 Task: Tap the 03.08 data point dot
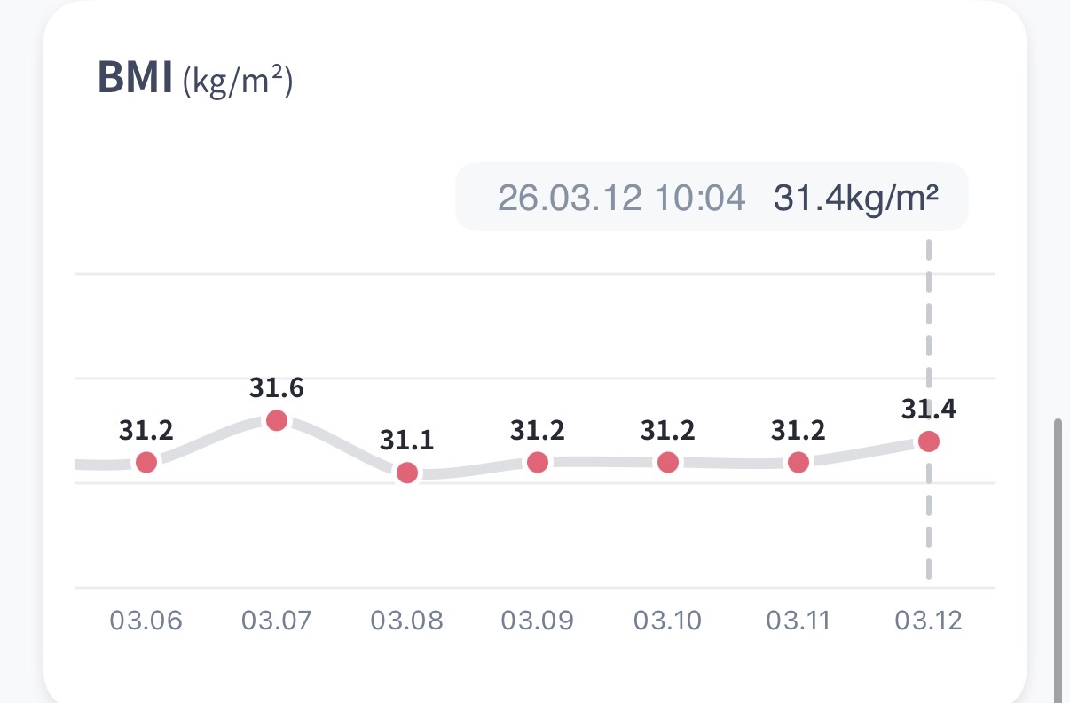point(407,473)
